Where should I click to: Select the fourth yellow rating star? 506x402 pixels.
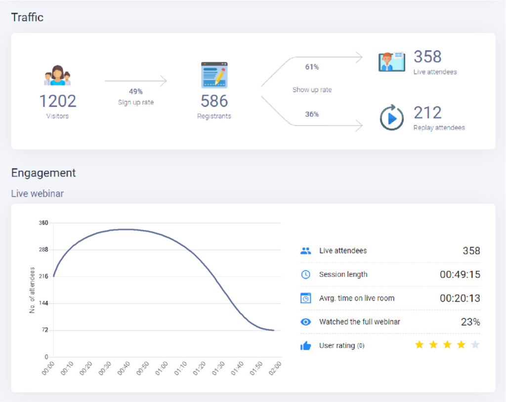(461, 345)
